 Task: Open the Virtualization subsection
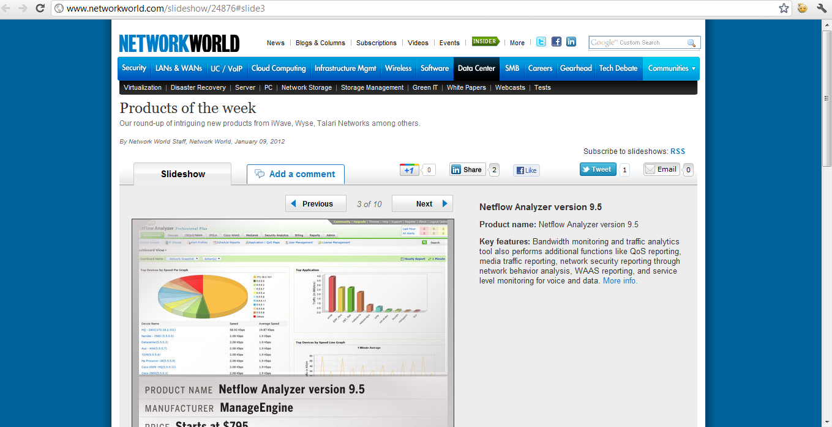pos(143,87)
